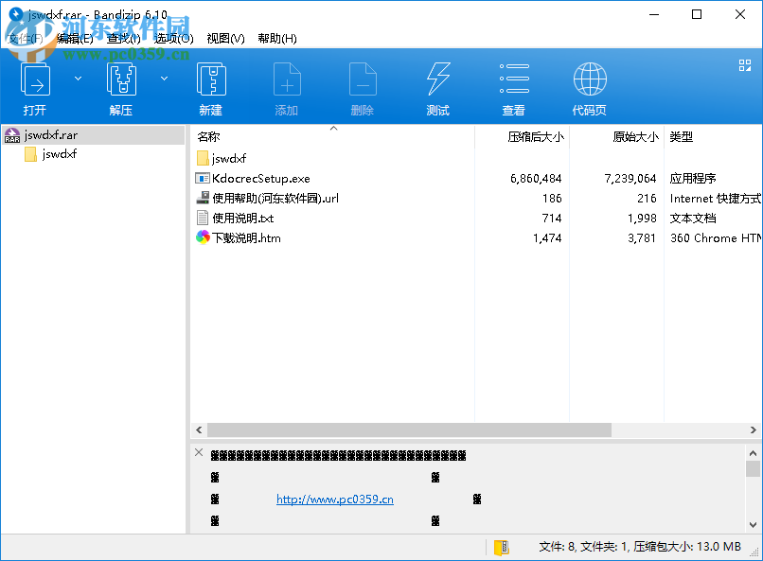
Task: Open the 帮助(H) menu
Action: tap(275, 39)
